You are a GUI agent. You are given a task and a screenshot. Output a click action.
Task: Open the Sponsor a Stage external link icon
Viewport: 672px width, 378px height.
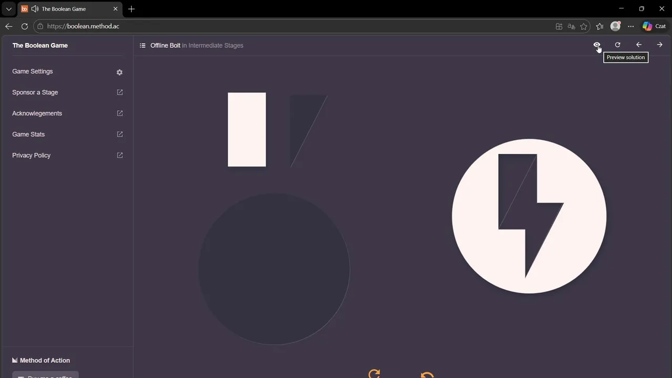(120, 92)
